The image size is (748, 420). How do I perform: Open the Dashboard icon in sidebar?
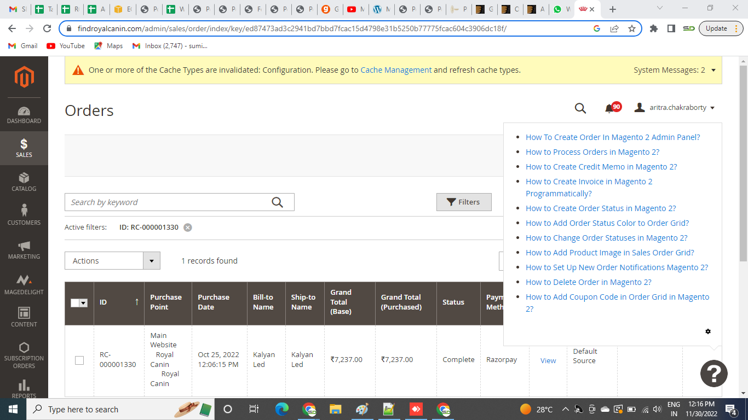[x=24, y=115]
